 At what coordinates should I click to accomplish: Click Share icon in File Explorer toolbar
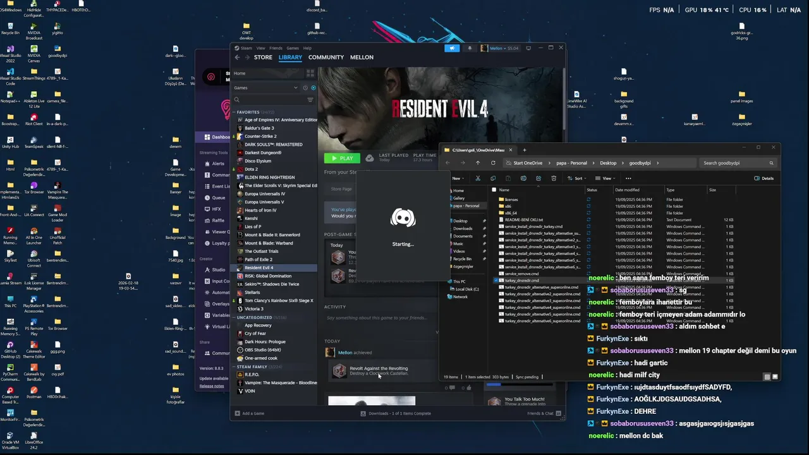(538, 178)
